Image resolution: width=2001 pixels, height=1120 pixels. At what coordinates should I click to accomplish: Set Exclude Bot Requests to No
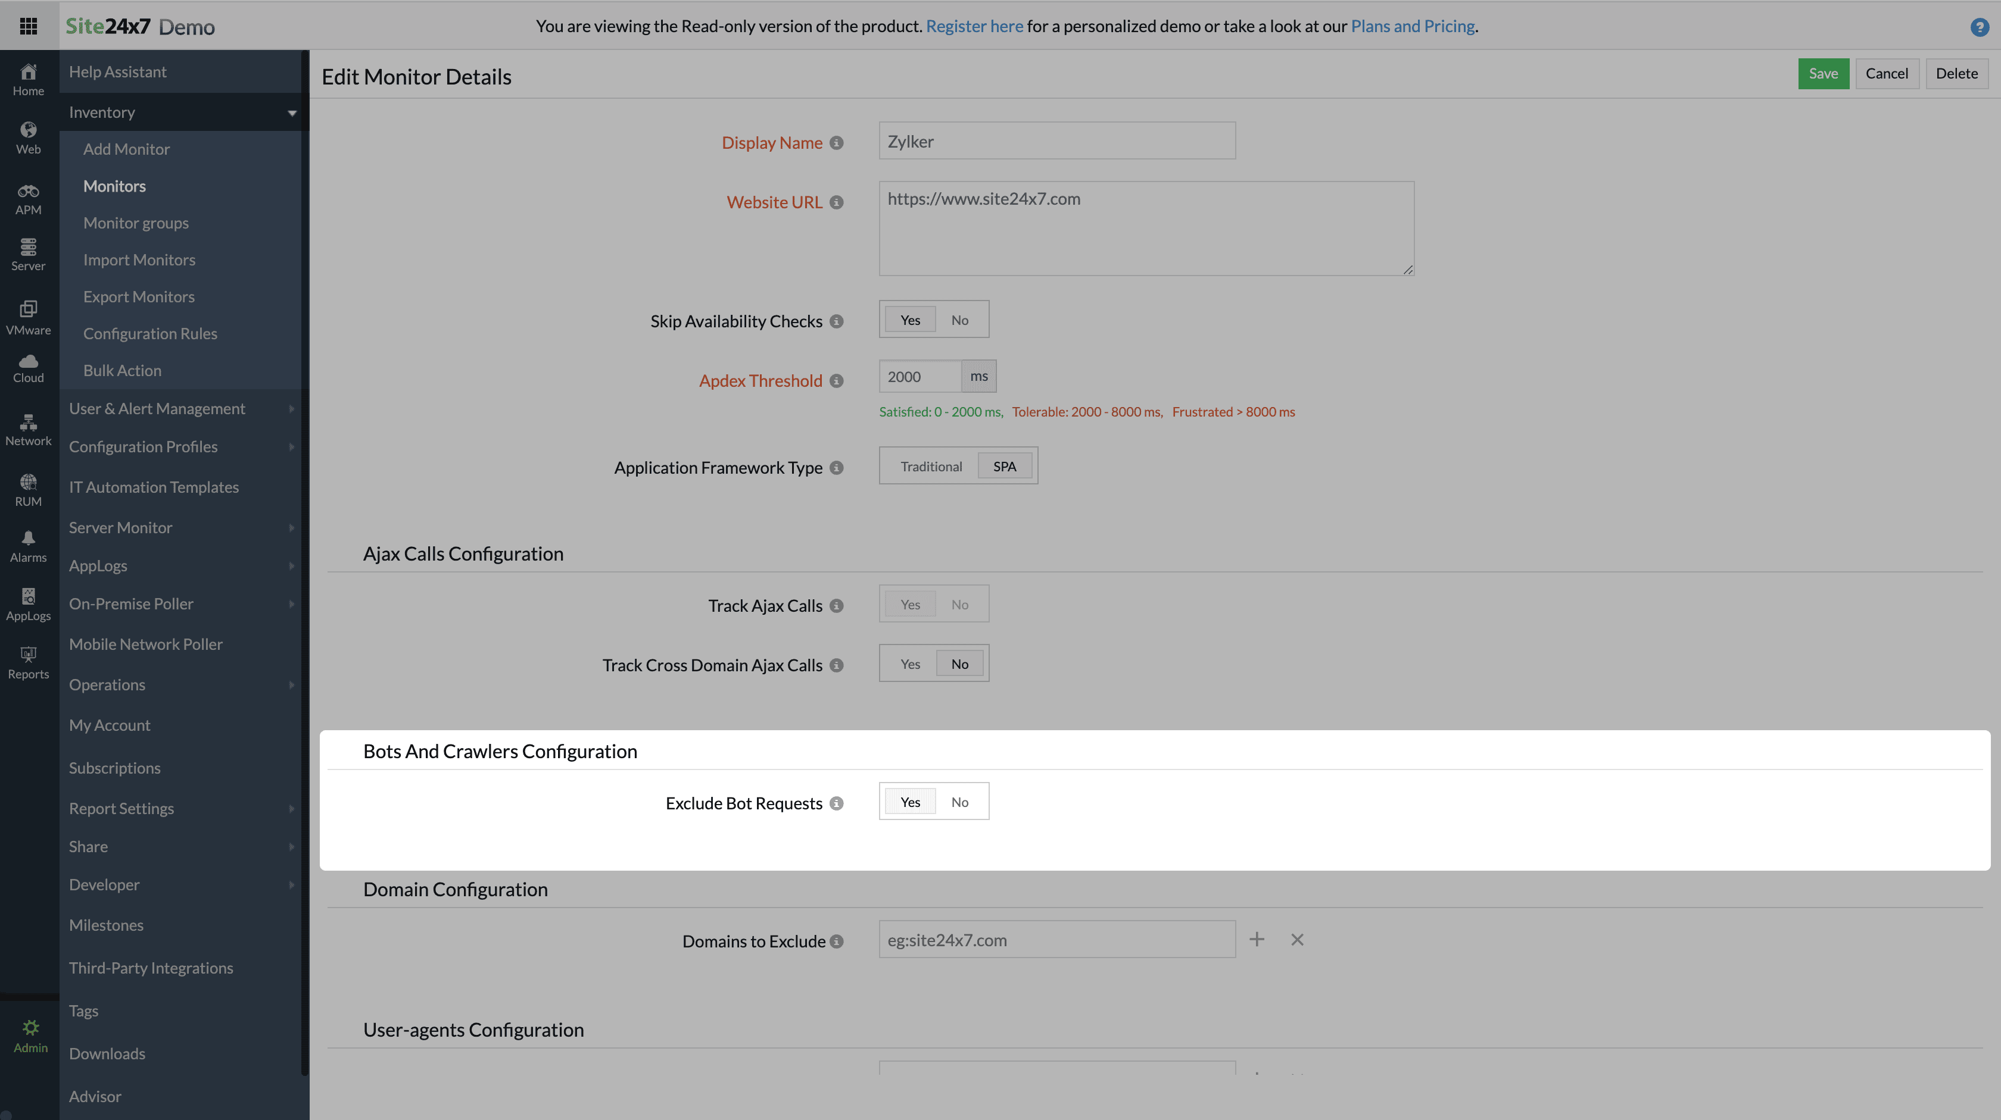click(x=960, y=802)
